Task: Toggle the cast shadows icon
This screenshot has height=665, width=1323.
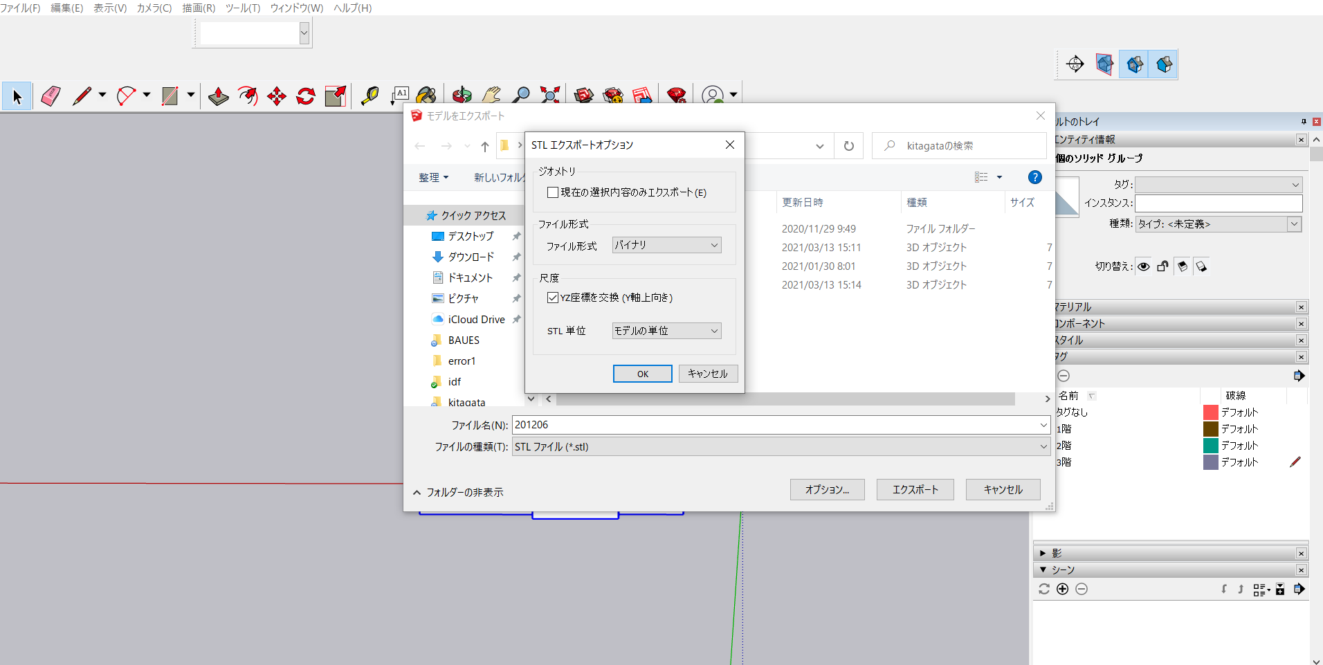Action: [1202, 266]
